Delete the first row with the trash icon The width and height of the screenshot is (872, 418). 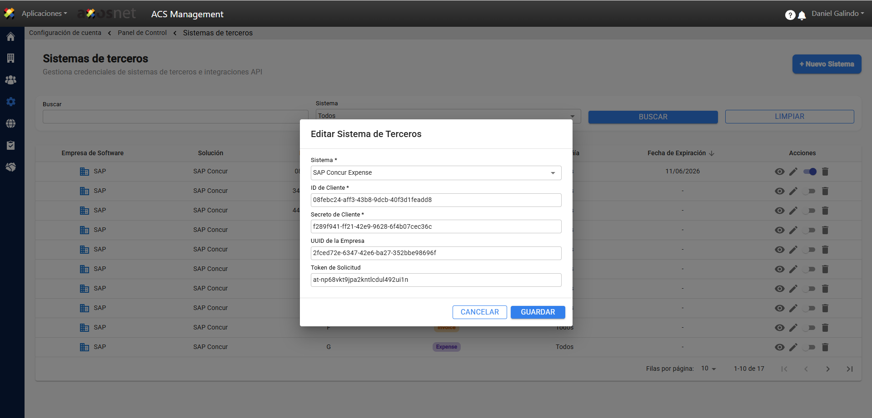(825, 172)
